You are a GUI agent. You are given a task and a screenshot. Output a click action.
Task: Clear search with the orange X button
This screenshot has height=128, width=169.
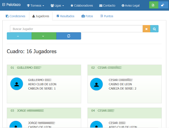tap(147, 29)
